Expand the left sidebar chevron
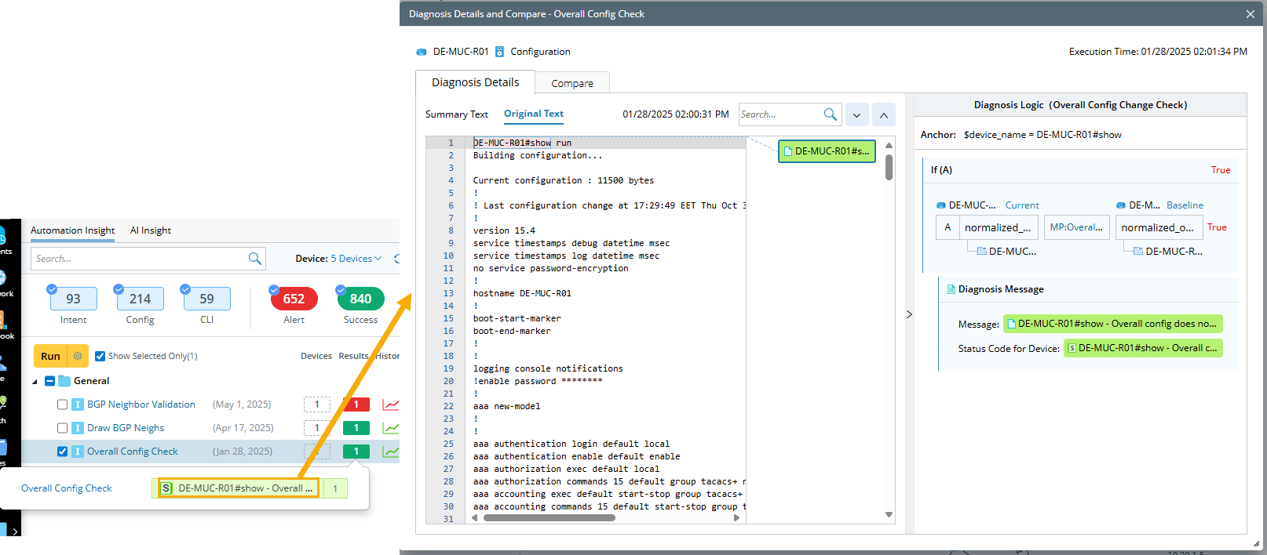 14,531
